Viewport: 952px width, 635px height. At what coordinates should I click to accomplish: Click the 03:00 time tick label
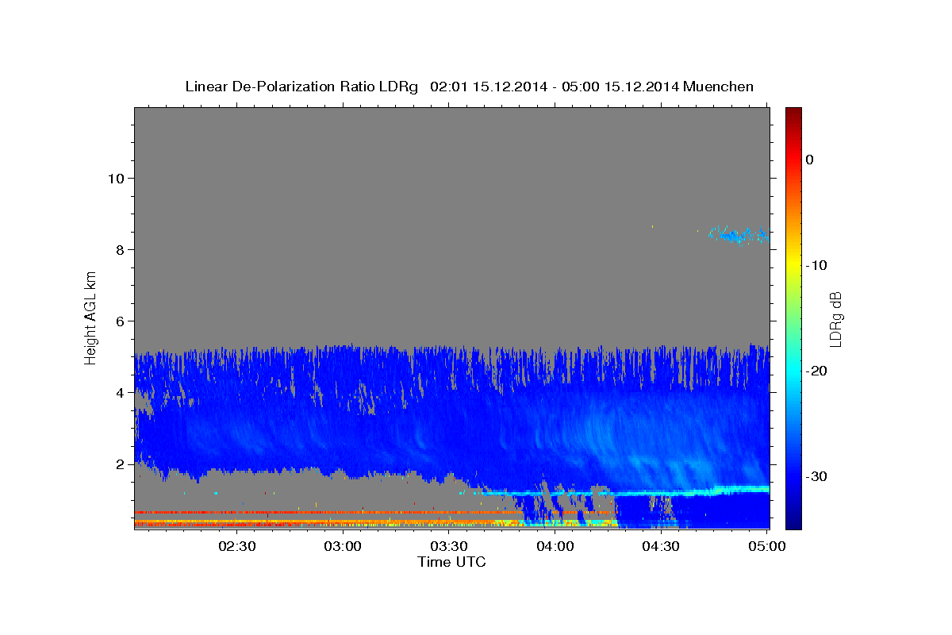343,546
